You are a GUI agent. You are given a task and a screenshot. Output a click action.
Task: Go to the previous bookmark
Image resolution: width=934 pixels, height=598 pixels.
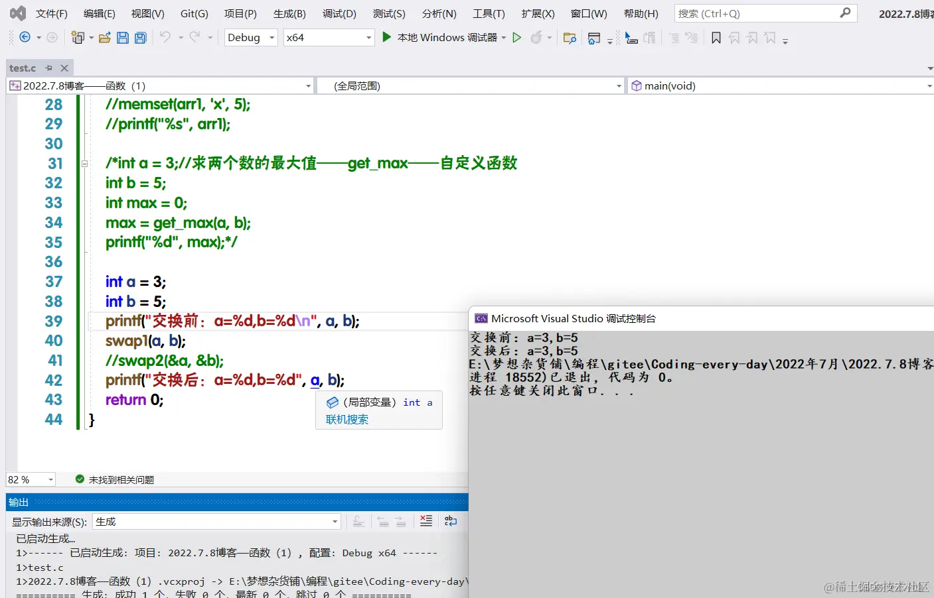(734, 38)
